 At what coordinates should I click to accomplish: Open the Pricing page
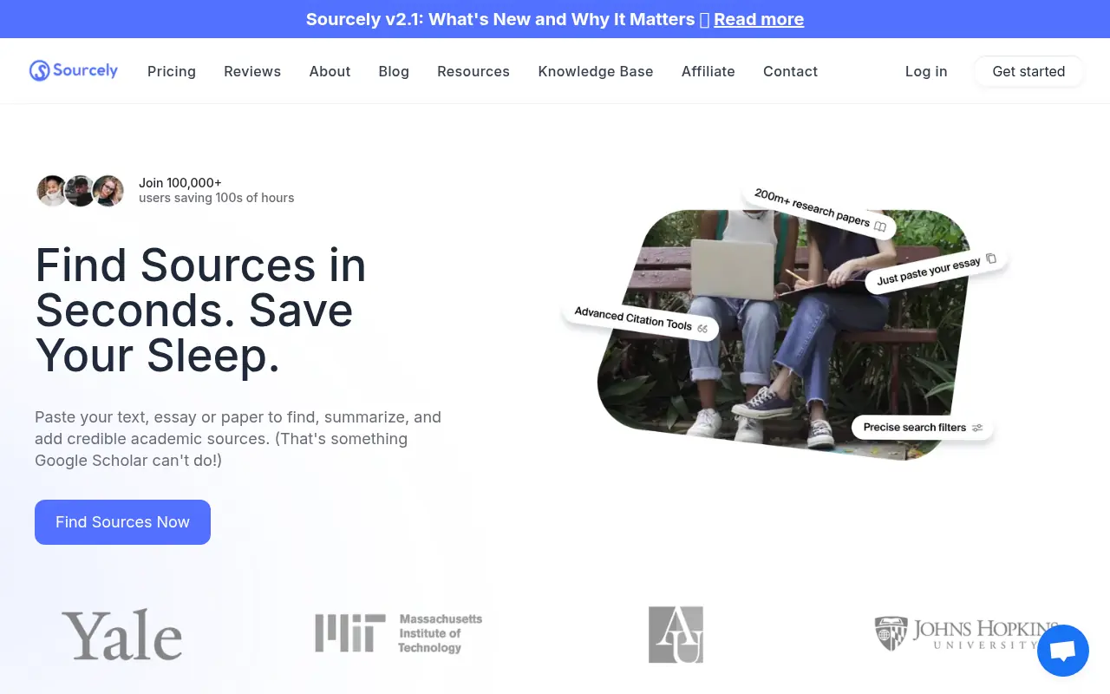point(172,71)
